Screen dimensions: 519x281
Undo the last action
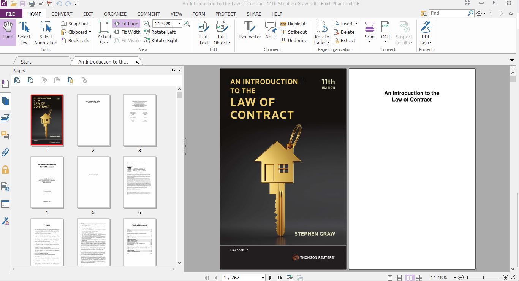[x=59, y=4]
